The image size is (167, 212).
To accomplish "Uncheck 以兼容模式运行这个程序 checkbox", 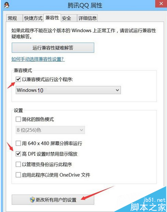I will click(x=18, y=79).
